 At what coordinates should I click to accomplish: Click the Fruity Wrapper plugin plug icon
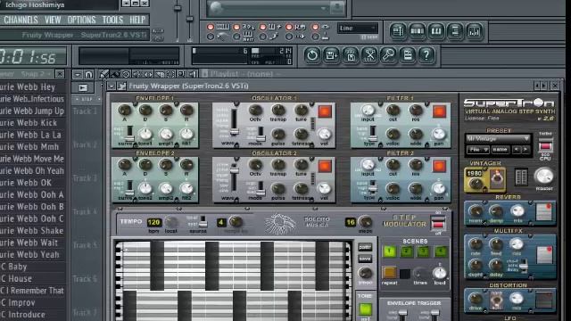click(121, 86)
